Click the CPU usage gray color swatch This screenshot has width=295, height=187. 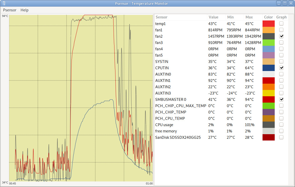point(268,125)
